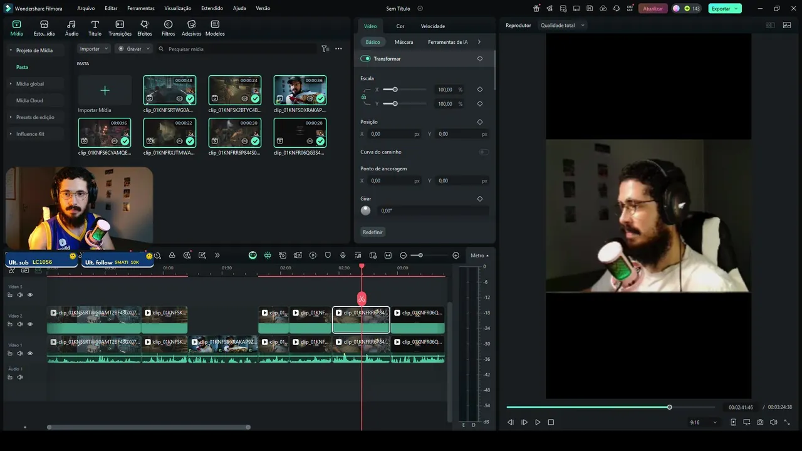This screenshot has height=451, width=802.
Task: Open the 9:16 aspect ratio dropdown
Action: click(704, 422)
